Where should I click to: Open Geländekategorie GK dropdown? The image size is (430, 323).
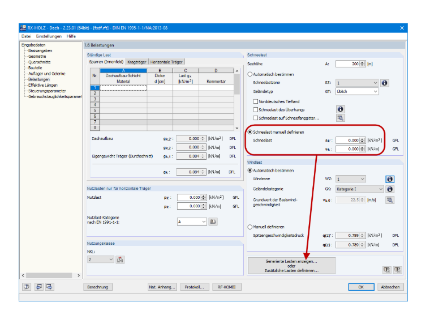(359, 189)
